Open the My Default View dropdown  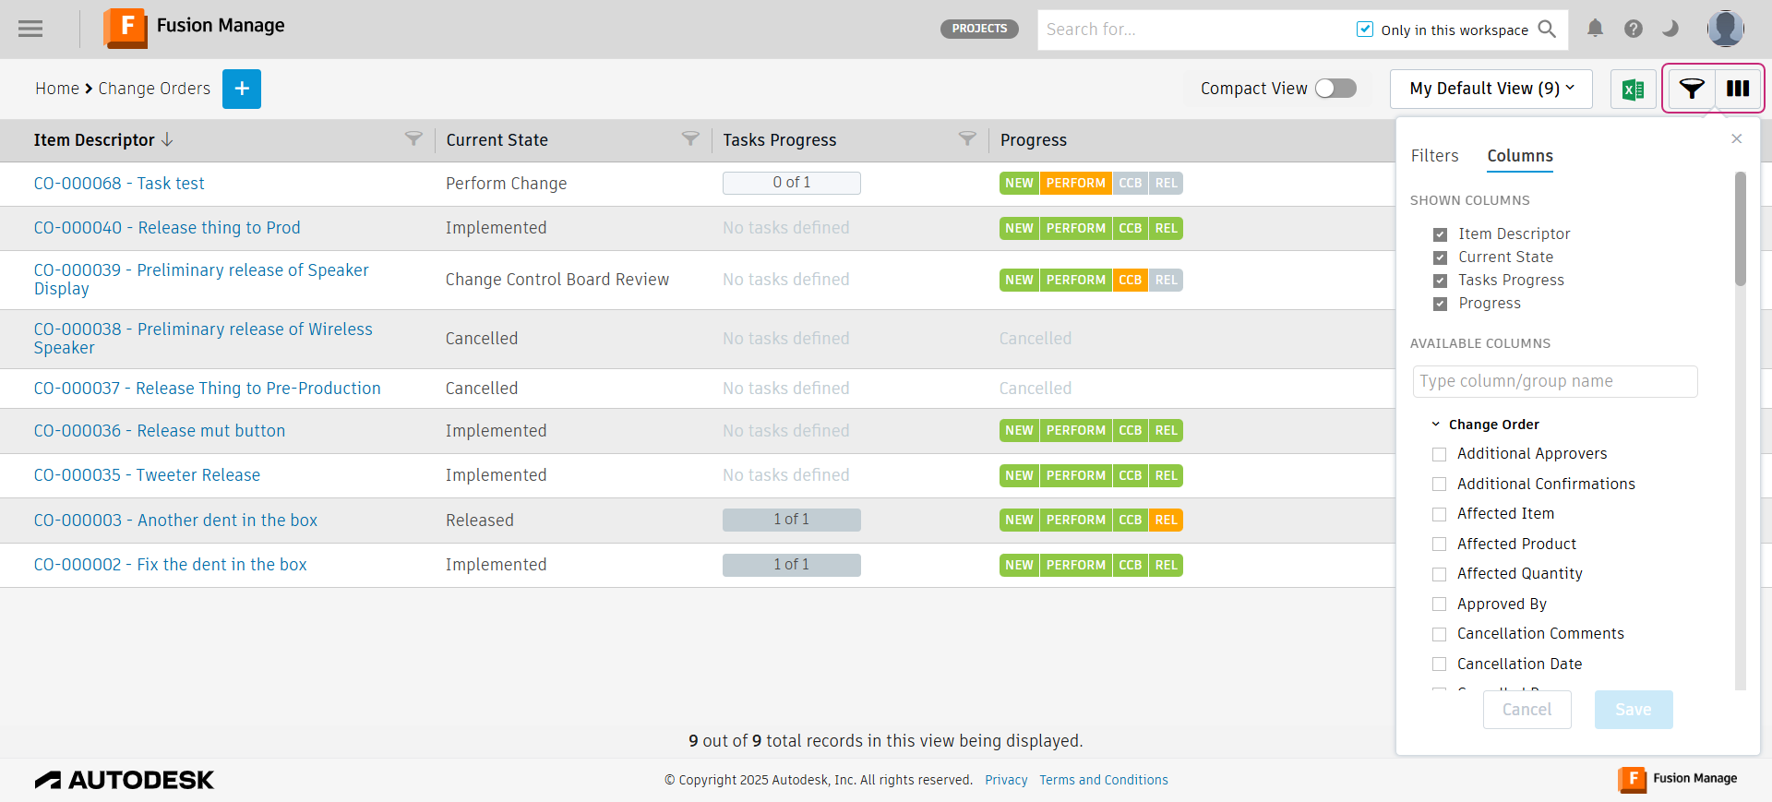[1491, 89]
